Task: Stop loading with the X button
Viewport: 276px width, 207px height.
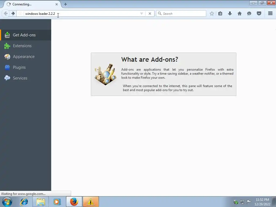Action: pos(150,13)
